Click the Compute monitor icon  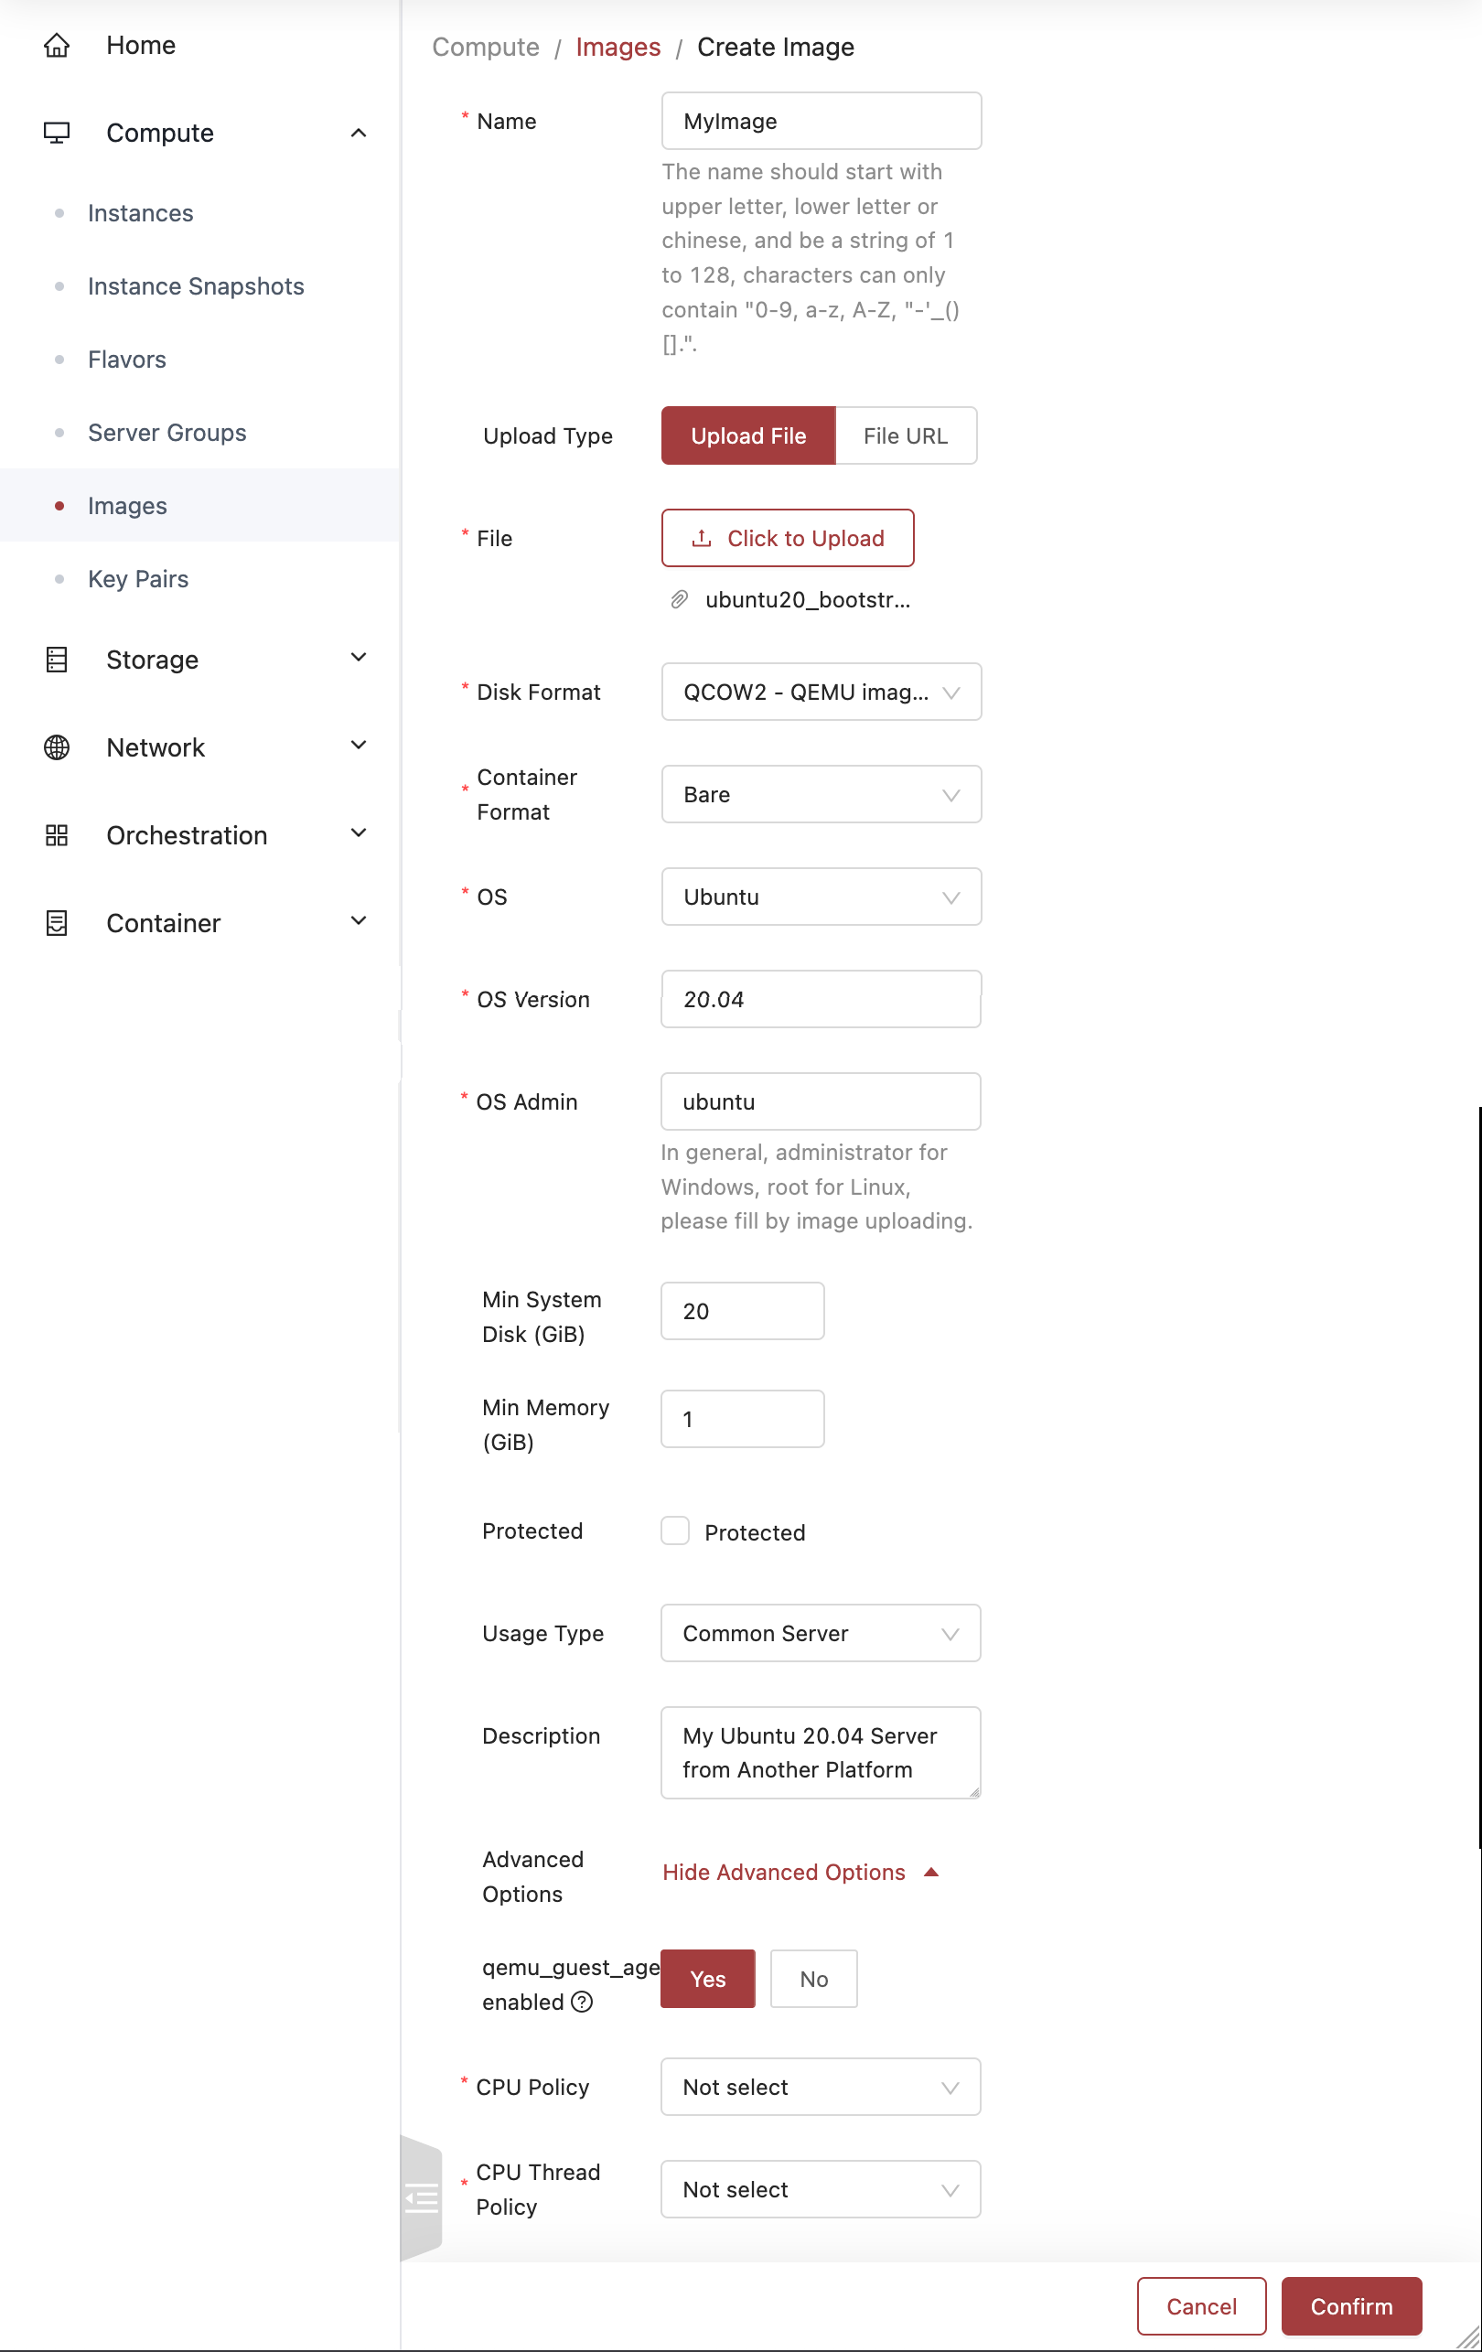(57, 132)
